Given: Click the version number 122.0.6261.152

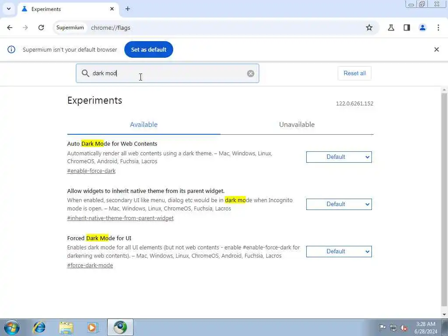Looking at the screenshot, I should click(x=354, y=103).
